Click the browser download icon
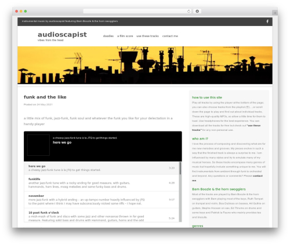Screen dimensions: 290x245 click(x=197, y=12)
